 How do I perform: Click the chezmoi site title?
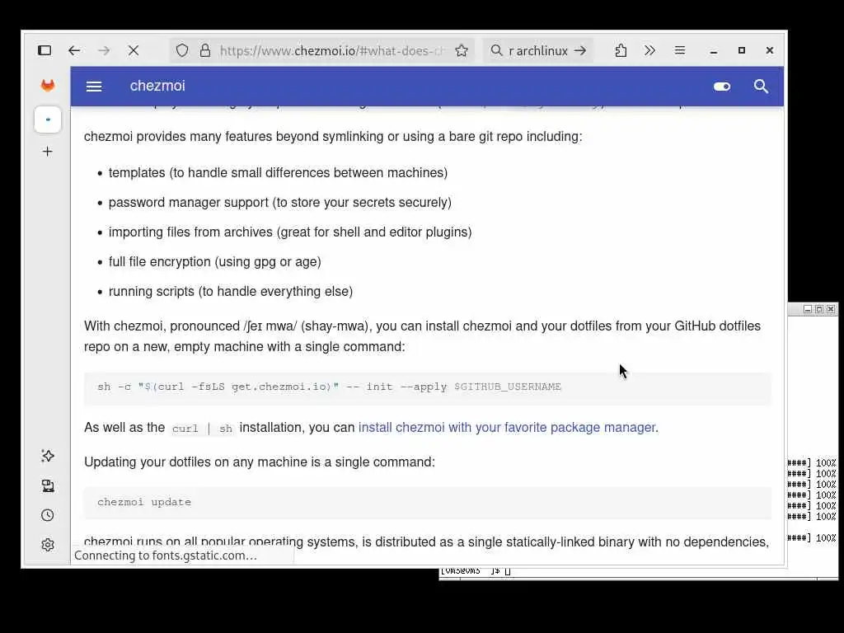pos(157,86)
